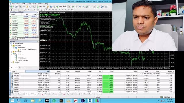Toggle the Terminal panel icon
This screenshot has height=103, width=184.
(x=30, y=7)
